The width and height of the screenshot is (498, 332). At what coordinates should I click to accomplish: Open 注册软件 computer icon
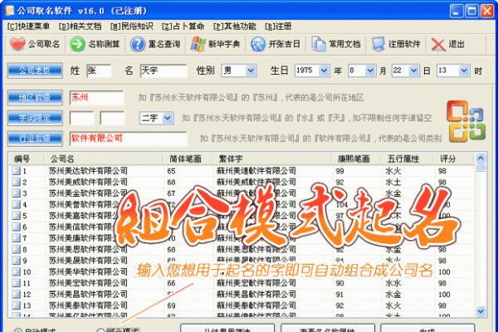point(378,44)
